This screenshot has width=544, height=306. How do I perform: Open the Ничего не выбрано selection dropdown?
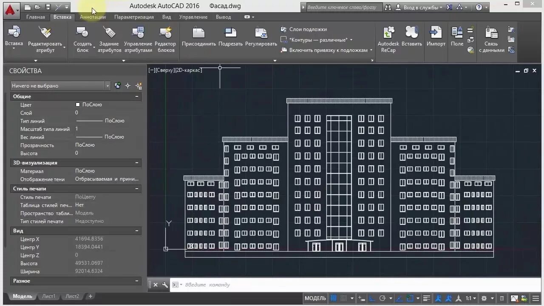tap(60, 86)
